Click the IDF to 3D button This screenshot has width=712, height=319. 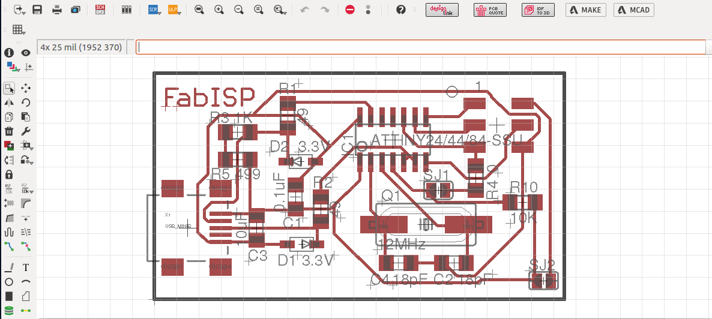click(x=538, y=10)
